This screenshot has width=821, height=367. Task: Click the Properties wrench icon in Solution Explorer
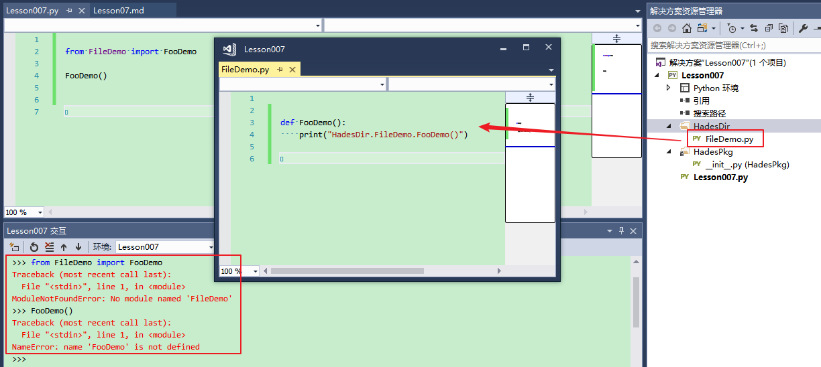[x=802, y=28]
